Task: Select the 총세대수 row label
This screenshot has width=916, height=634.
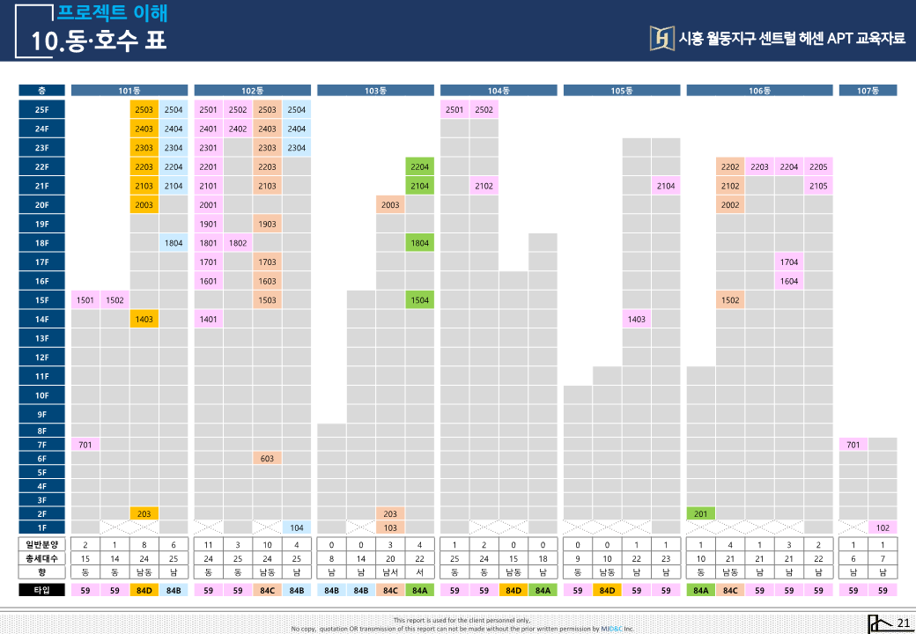Action: [x=42, y=558]
